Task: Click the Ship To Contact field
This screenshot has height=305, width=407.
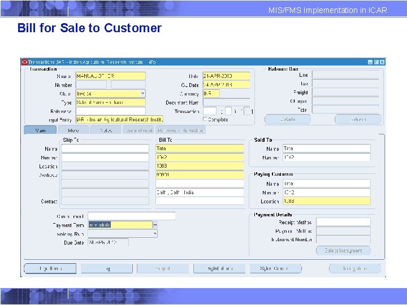Action: 105,201
